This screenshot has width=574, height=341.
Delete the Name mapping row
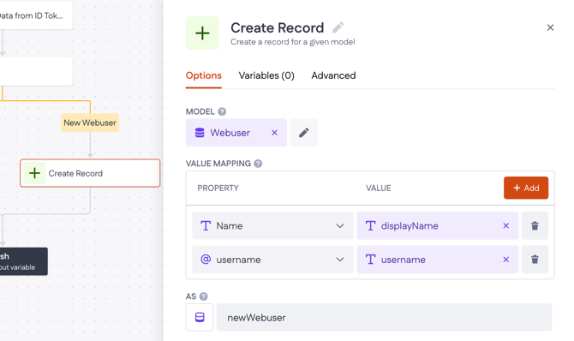click(535, 225)
